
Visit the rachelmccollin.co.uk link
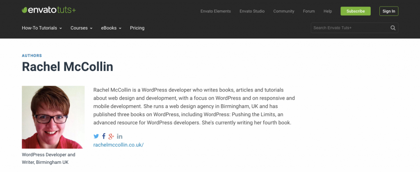119,145
